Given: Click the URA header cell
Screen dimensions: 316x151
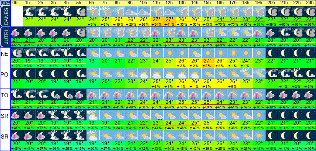Looking at the screenshot, I should click(5, 3).
